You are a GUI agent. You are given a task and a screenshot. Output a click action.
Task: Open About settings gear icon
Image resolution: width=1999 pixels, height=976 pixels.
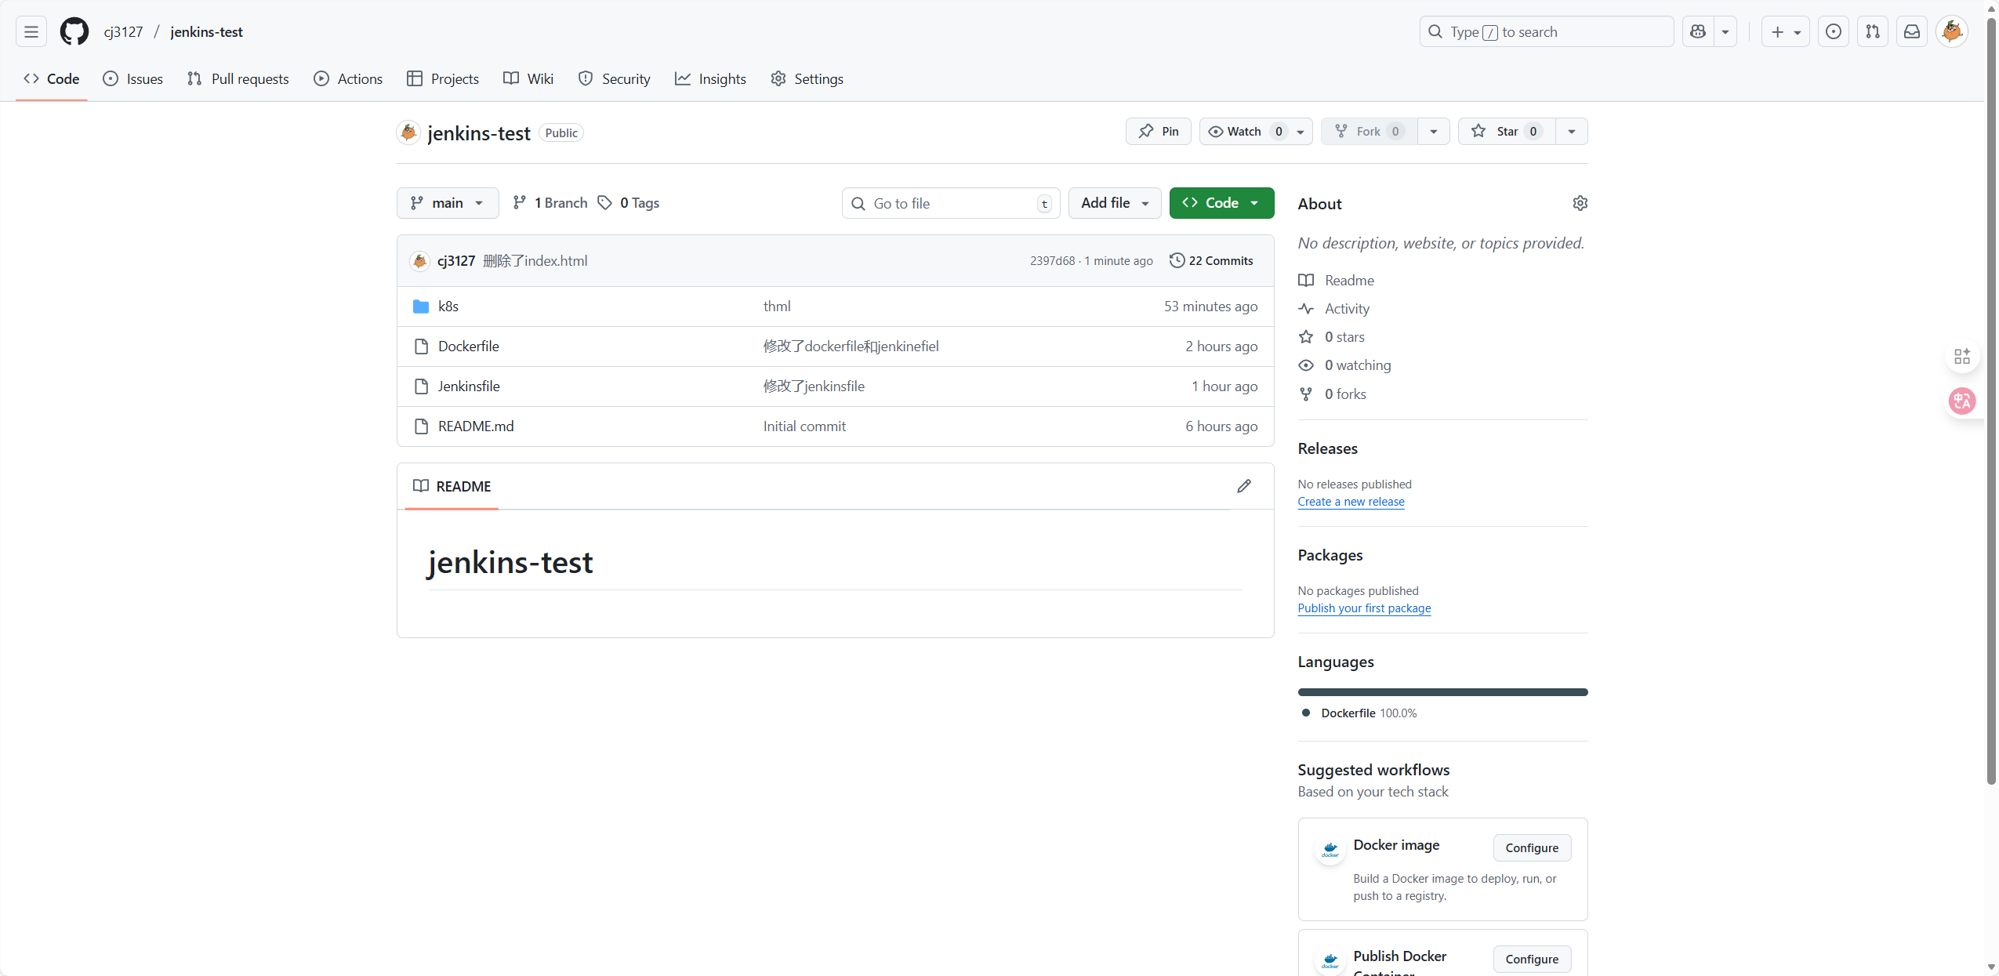coord(1580,203)
